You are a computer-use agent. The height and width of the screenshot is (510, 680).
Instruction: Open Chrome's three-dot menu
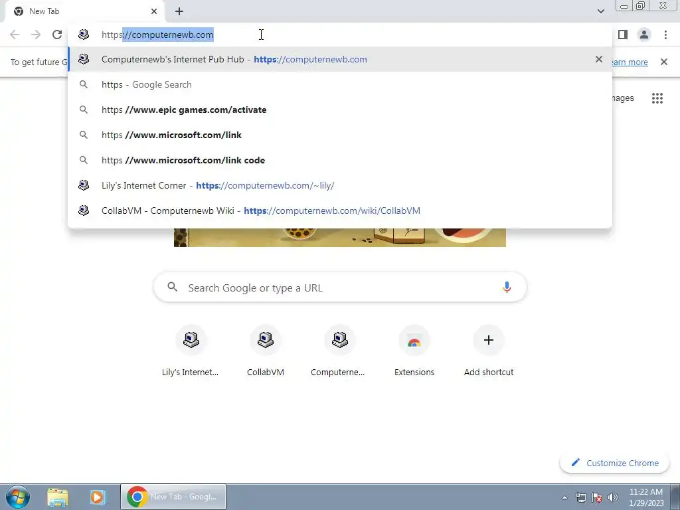click(x=665, y=35)
